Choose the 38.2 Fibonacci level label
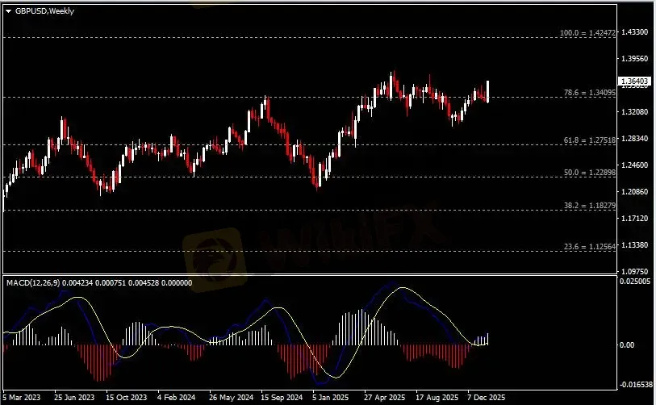Screen dimensions: 656x405 590,207
